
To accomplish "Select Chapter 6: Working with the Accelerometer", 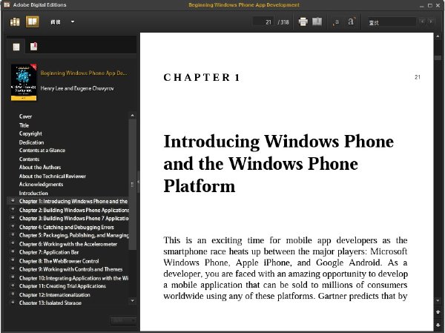I will click(68, 244).
